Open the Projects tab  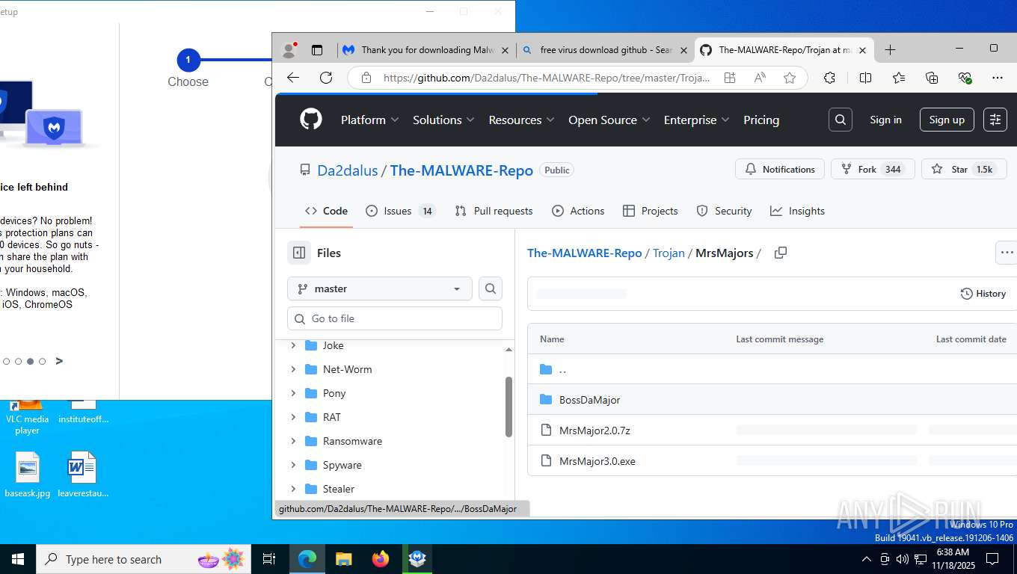tap(651, 211)
